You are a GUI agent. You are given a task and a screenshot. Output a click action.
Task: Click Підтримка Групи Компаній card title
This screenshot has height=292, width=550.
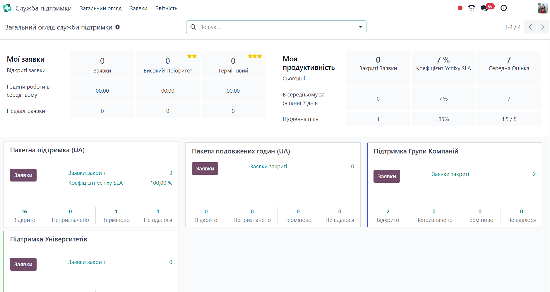pos(416,151)
